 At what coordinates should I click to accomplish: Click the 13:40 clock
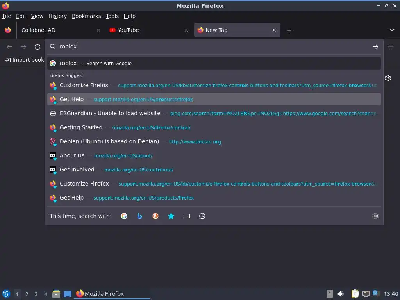(x=391, y=294)
